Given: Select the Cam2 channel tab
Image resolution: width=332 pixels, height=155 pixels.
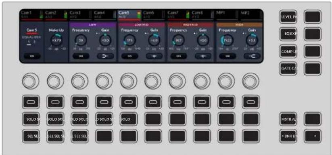Looking at the screenshot, I should coord(56,15).
